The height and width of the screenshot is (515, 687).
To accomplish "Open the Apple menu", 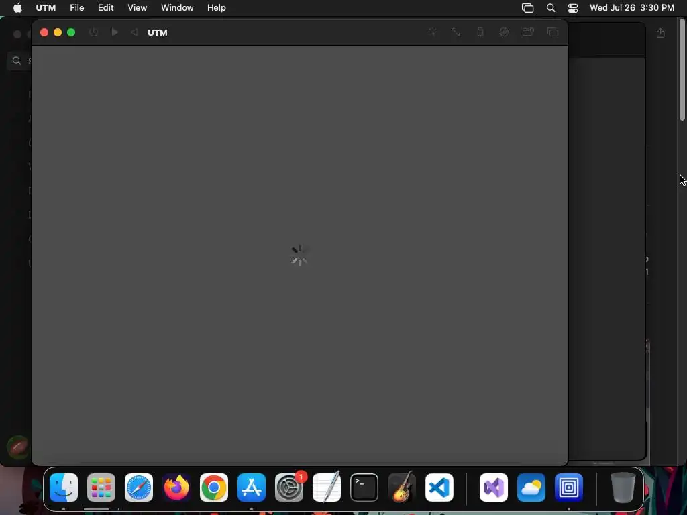I will pyautogui.click(x=17, y=8).
